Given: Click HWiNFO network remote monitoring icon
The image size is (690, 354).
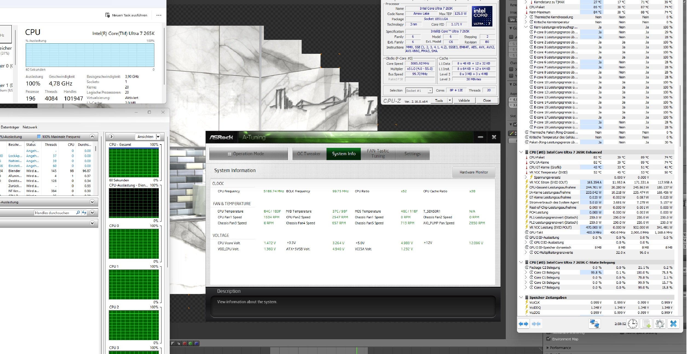Looking at the screenshot, I should 594,324.
